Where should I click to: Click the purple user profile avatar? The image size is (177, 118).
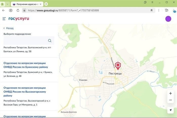click(x=168, y=19)
